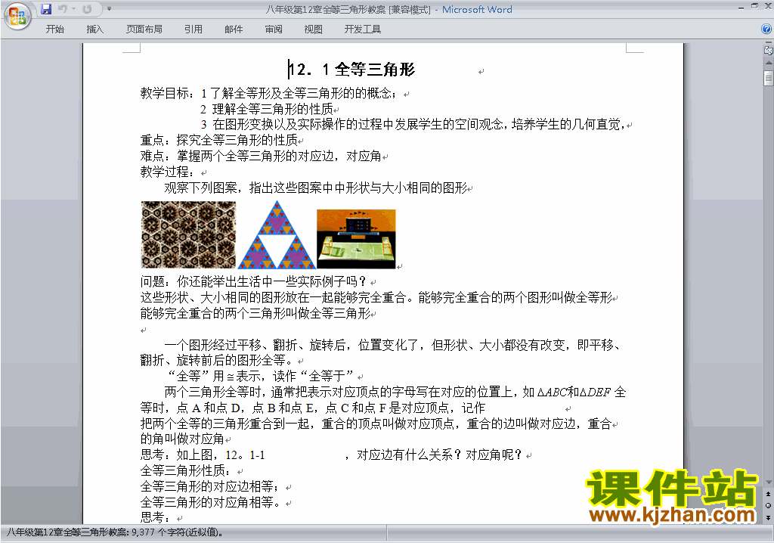Screen dimensions: 774x543
Task: Open the 邮件 ribbon tab
Action: tap(234, 29)
